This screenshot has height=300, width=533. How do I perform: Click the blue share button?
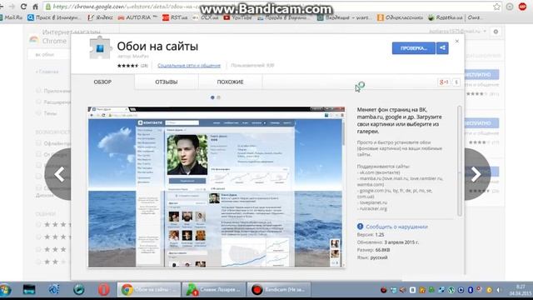click(x=442, y=48)
